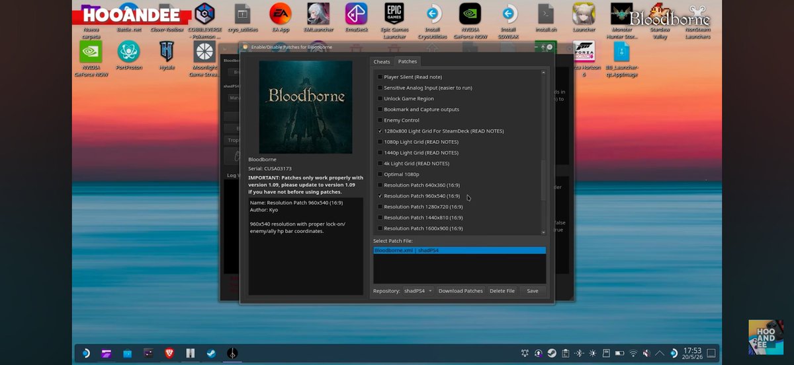Open the volume control tray icon
The width and height of the screenshot is (794, 365).
tap(646, 353)
